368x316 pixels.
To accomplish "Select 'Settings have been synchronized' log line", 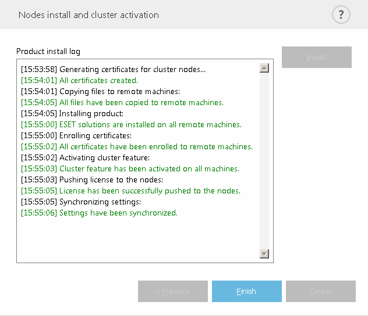I will pyautogui.click(x=99, y=213).
